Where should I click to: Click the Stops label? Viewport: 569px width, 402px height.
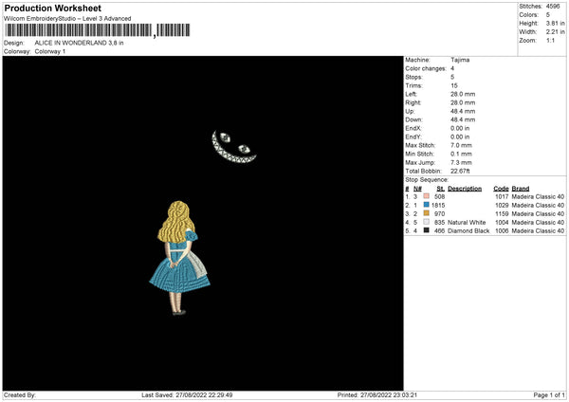pos(414,77)
